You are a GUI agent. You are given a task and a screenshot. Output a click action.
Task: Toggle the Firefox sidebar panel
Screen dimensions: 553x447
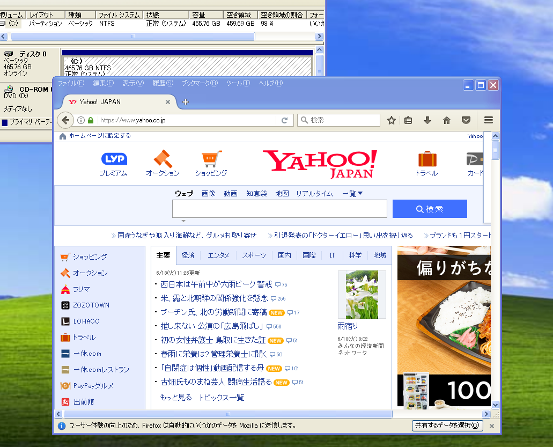[x=408, y=120]
